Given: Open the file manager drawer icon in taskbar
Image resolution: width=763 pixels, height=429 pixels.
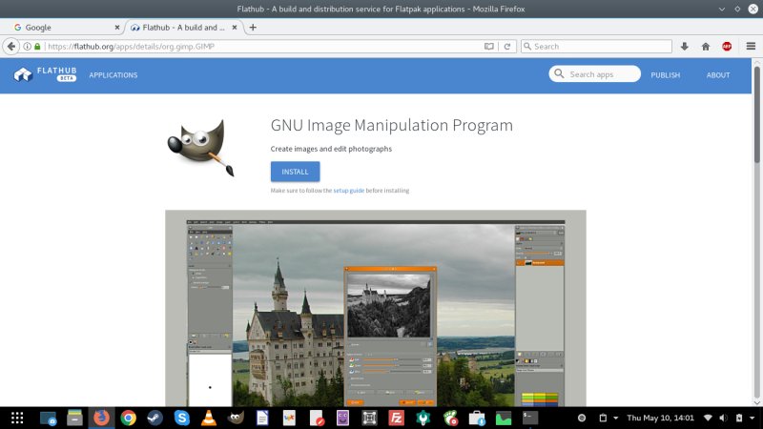Looking at the screenshot, I should (74, 418).
